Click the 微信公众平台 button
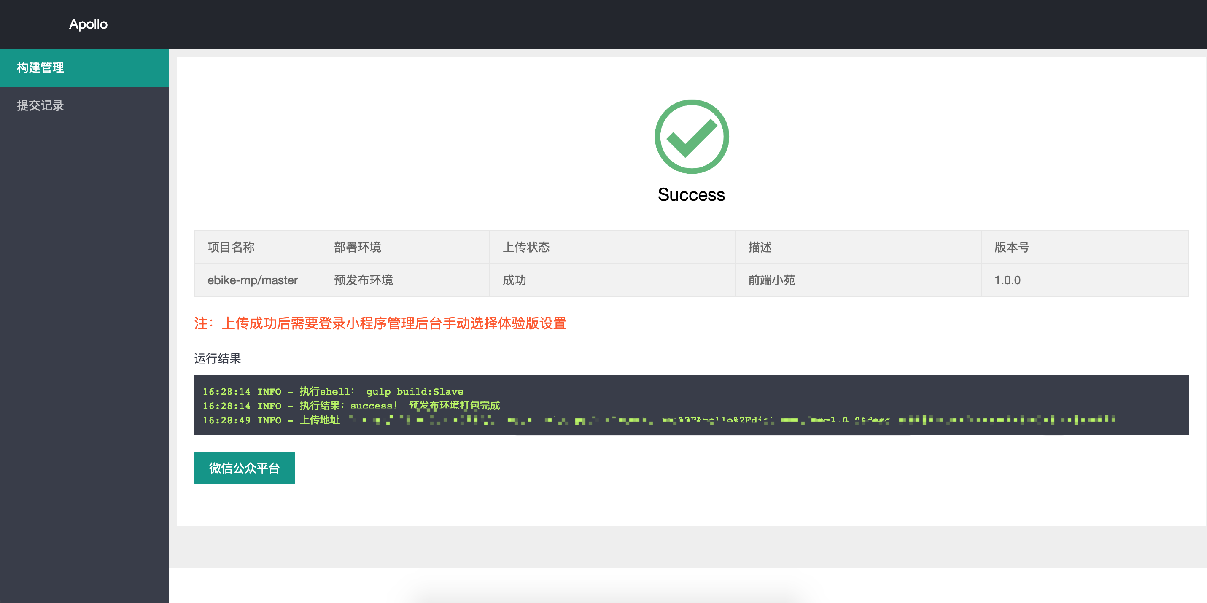1207x603 pixels. pos(244,468)
